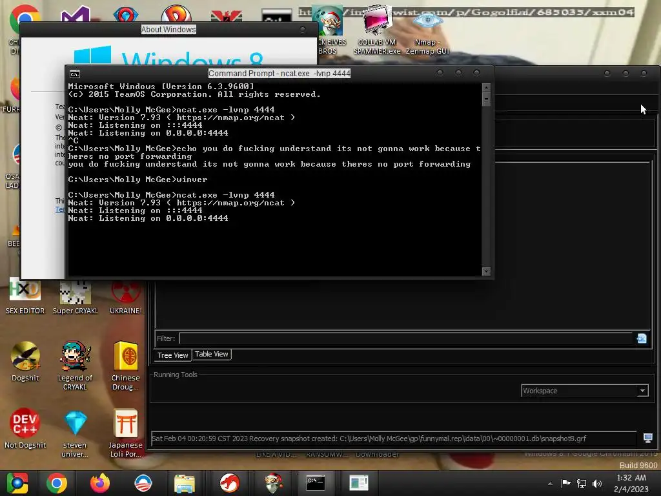Click the Command Prompt title bar text

click(x=280, y=74)
